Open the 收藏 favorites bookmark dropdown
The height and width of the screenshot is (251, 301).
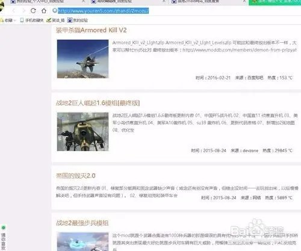point(8,20)
